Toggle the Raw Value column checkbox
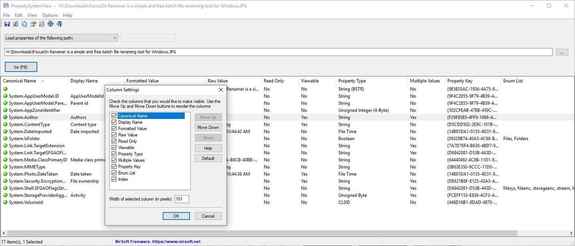 [114, 135]
